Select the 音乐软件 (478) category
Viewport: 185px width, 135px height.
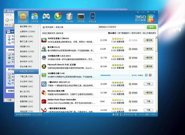pos(27,62)
